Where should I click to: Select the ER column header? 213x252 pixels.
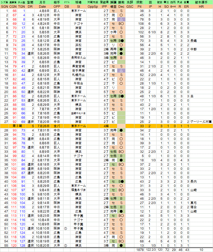coord(186,7)
